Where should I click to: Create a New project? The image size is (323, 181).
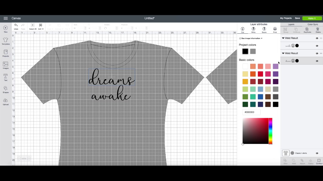[x=6, y=29]
